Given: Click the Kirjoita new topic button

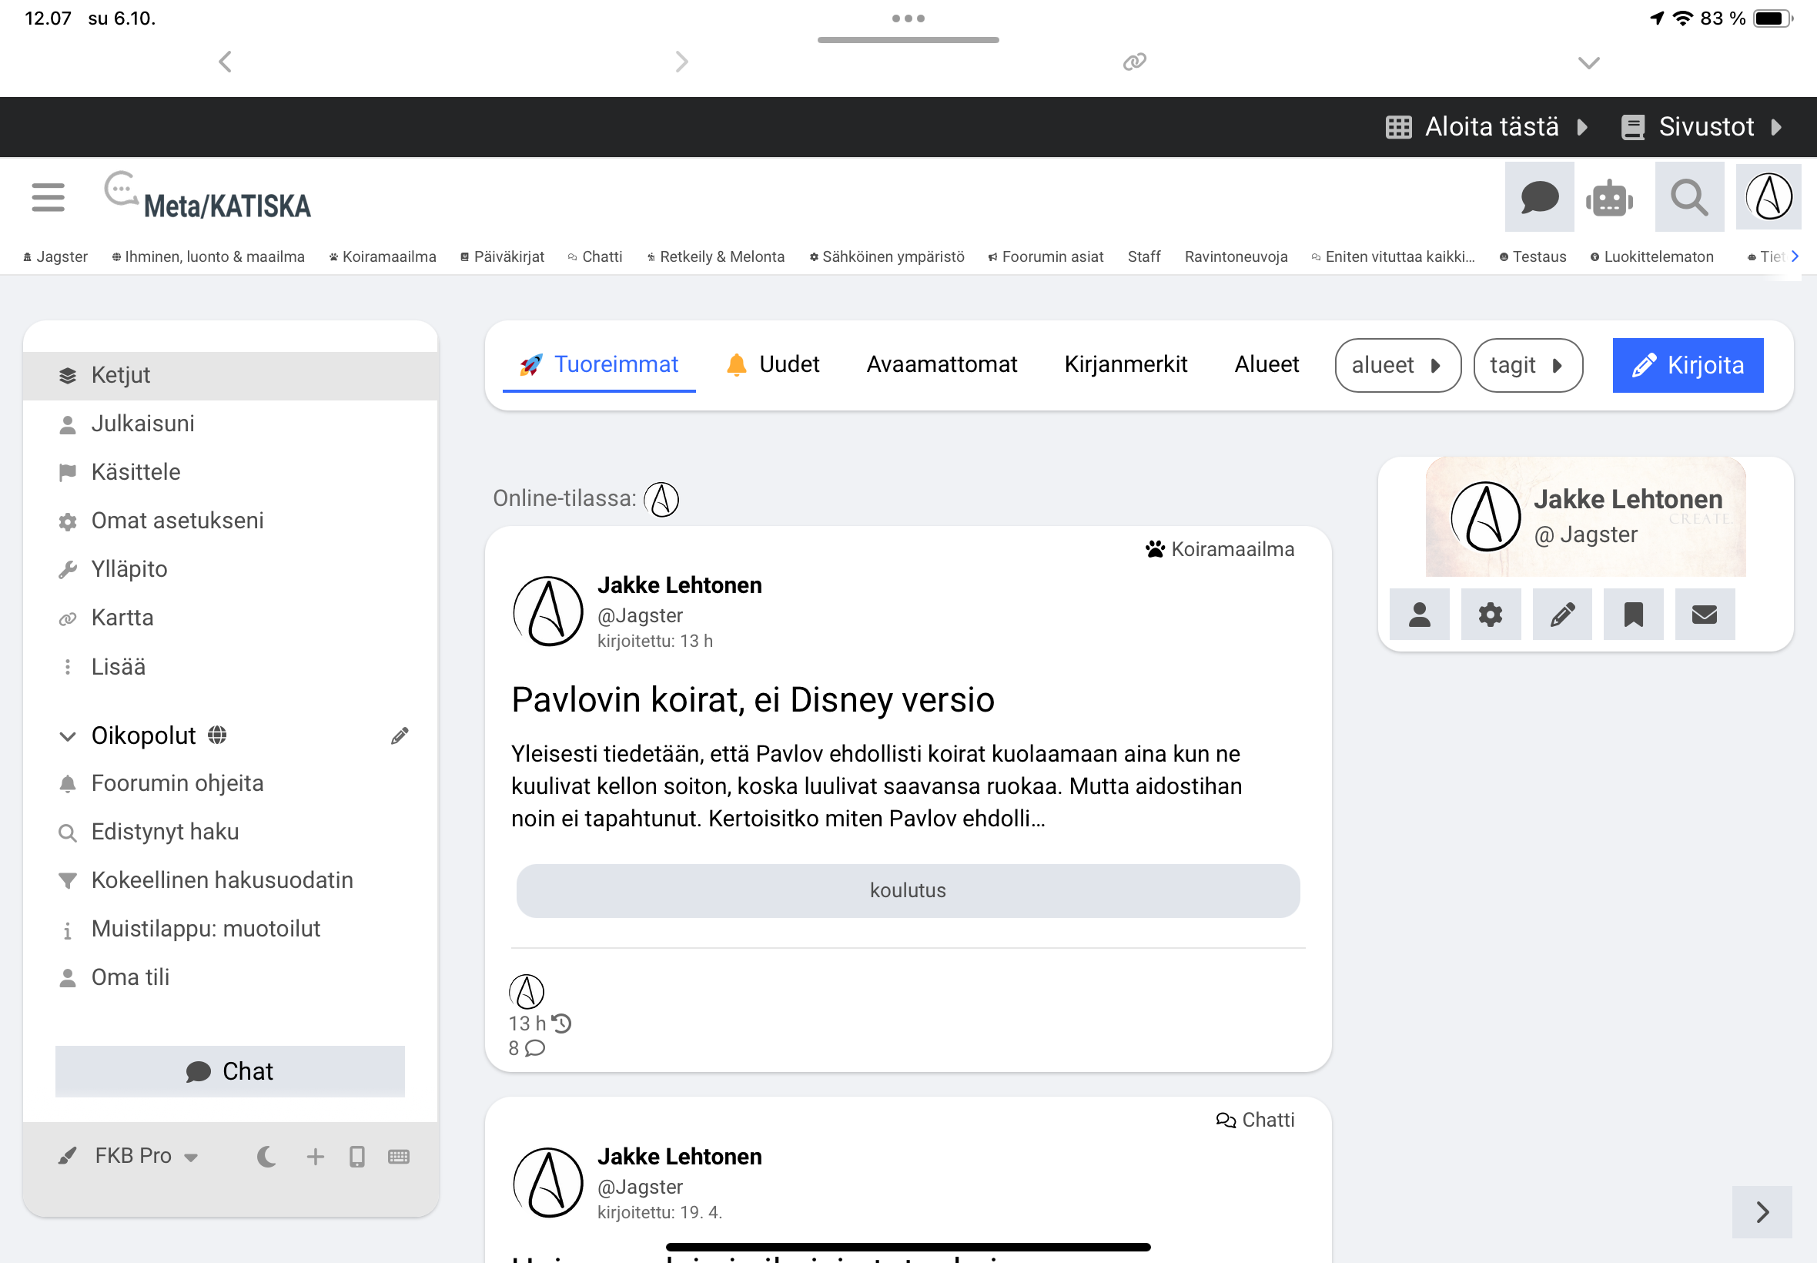Looking at the screenshot, I should pyautogui.click(x=1688, y=365).
